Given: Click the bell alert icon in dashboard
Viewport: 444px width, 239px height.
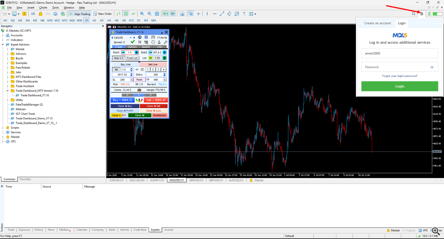Looking at the screenshot, I should [x=159, y=42].
